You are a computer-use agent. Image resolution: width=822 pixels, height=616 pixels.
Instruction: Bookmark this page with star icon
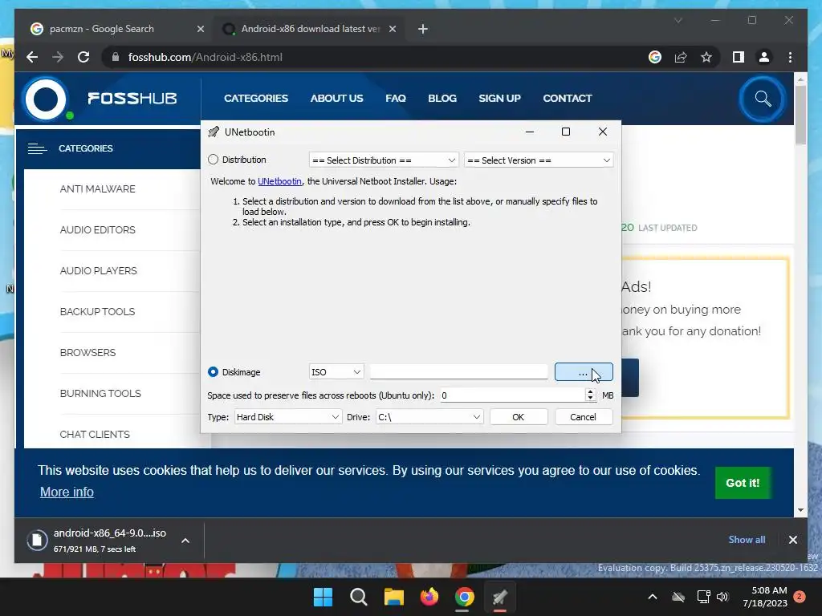[706, 57]
